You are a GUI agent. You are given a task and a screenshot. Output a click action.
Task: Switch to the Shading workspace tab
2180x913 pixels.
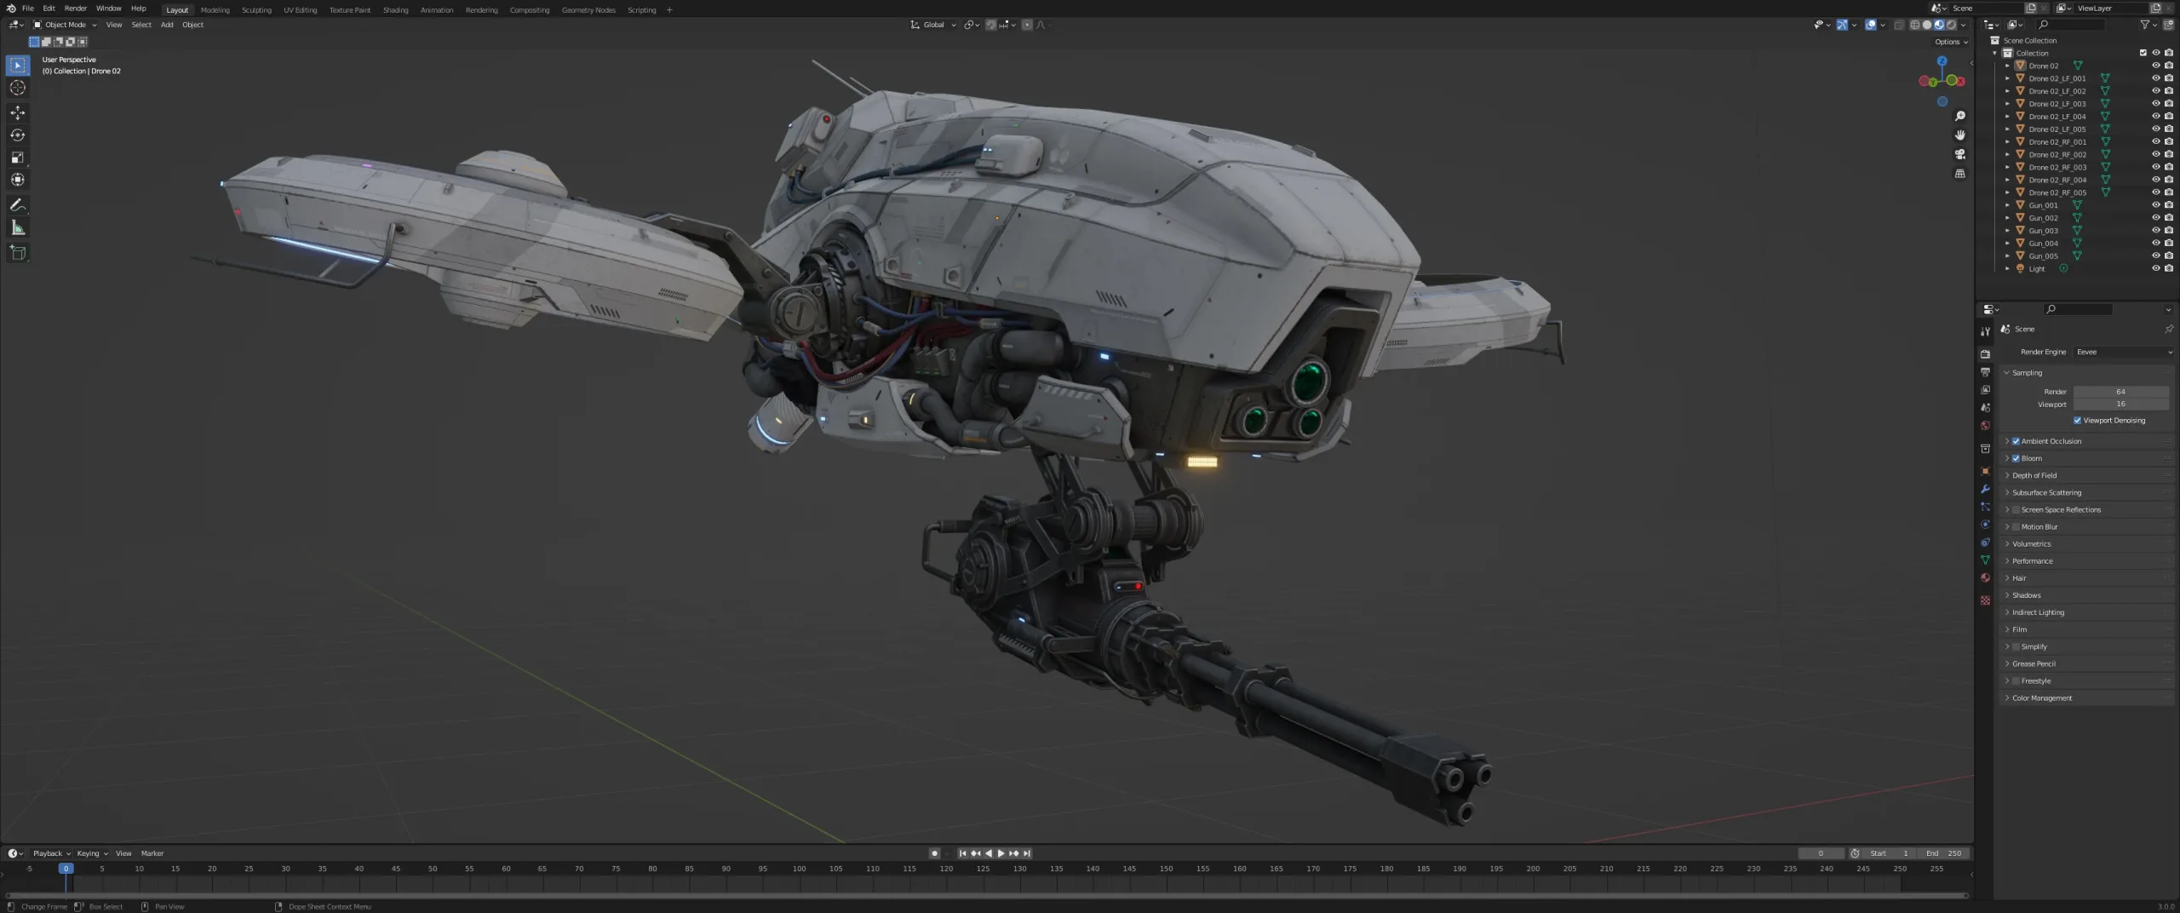395,9
